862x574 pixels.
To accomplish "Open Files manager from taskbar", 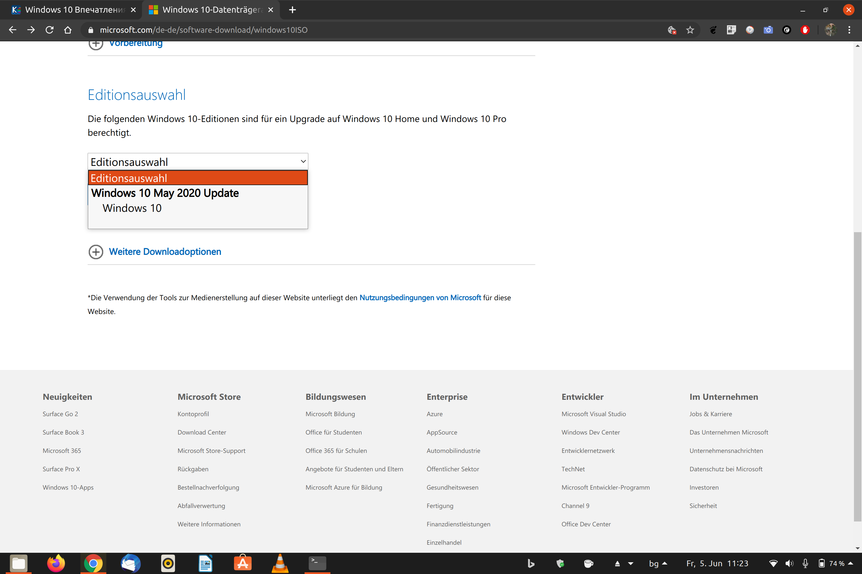I will tap(19, 563).
